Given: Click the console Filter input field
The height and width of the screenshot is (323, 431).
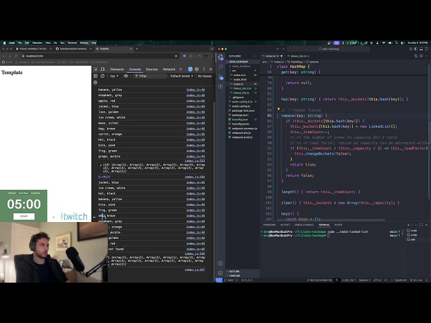Looking at the screenshot, I should click(150, 76).
